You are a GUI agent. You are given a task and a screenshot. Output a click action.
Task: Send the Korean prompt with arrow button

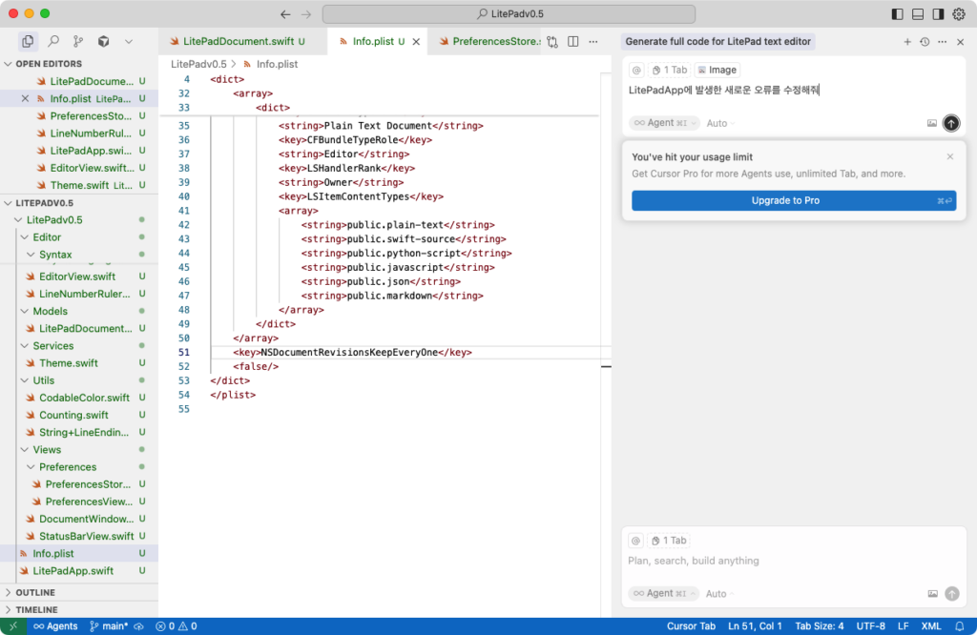click(951, 123)
